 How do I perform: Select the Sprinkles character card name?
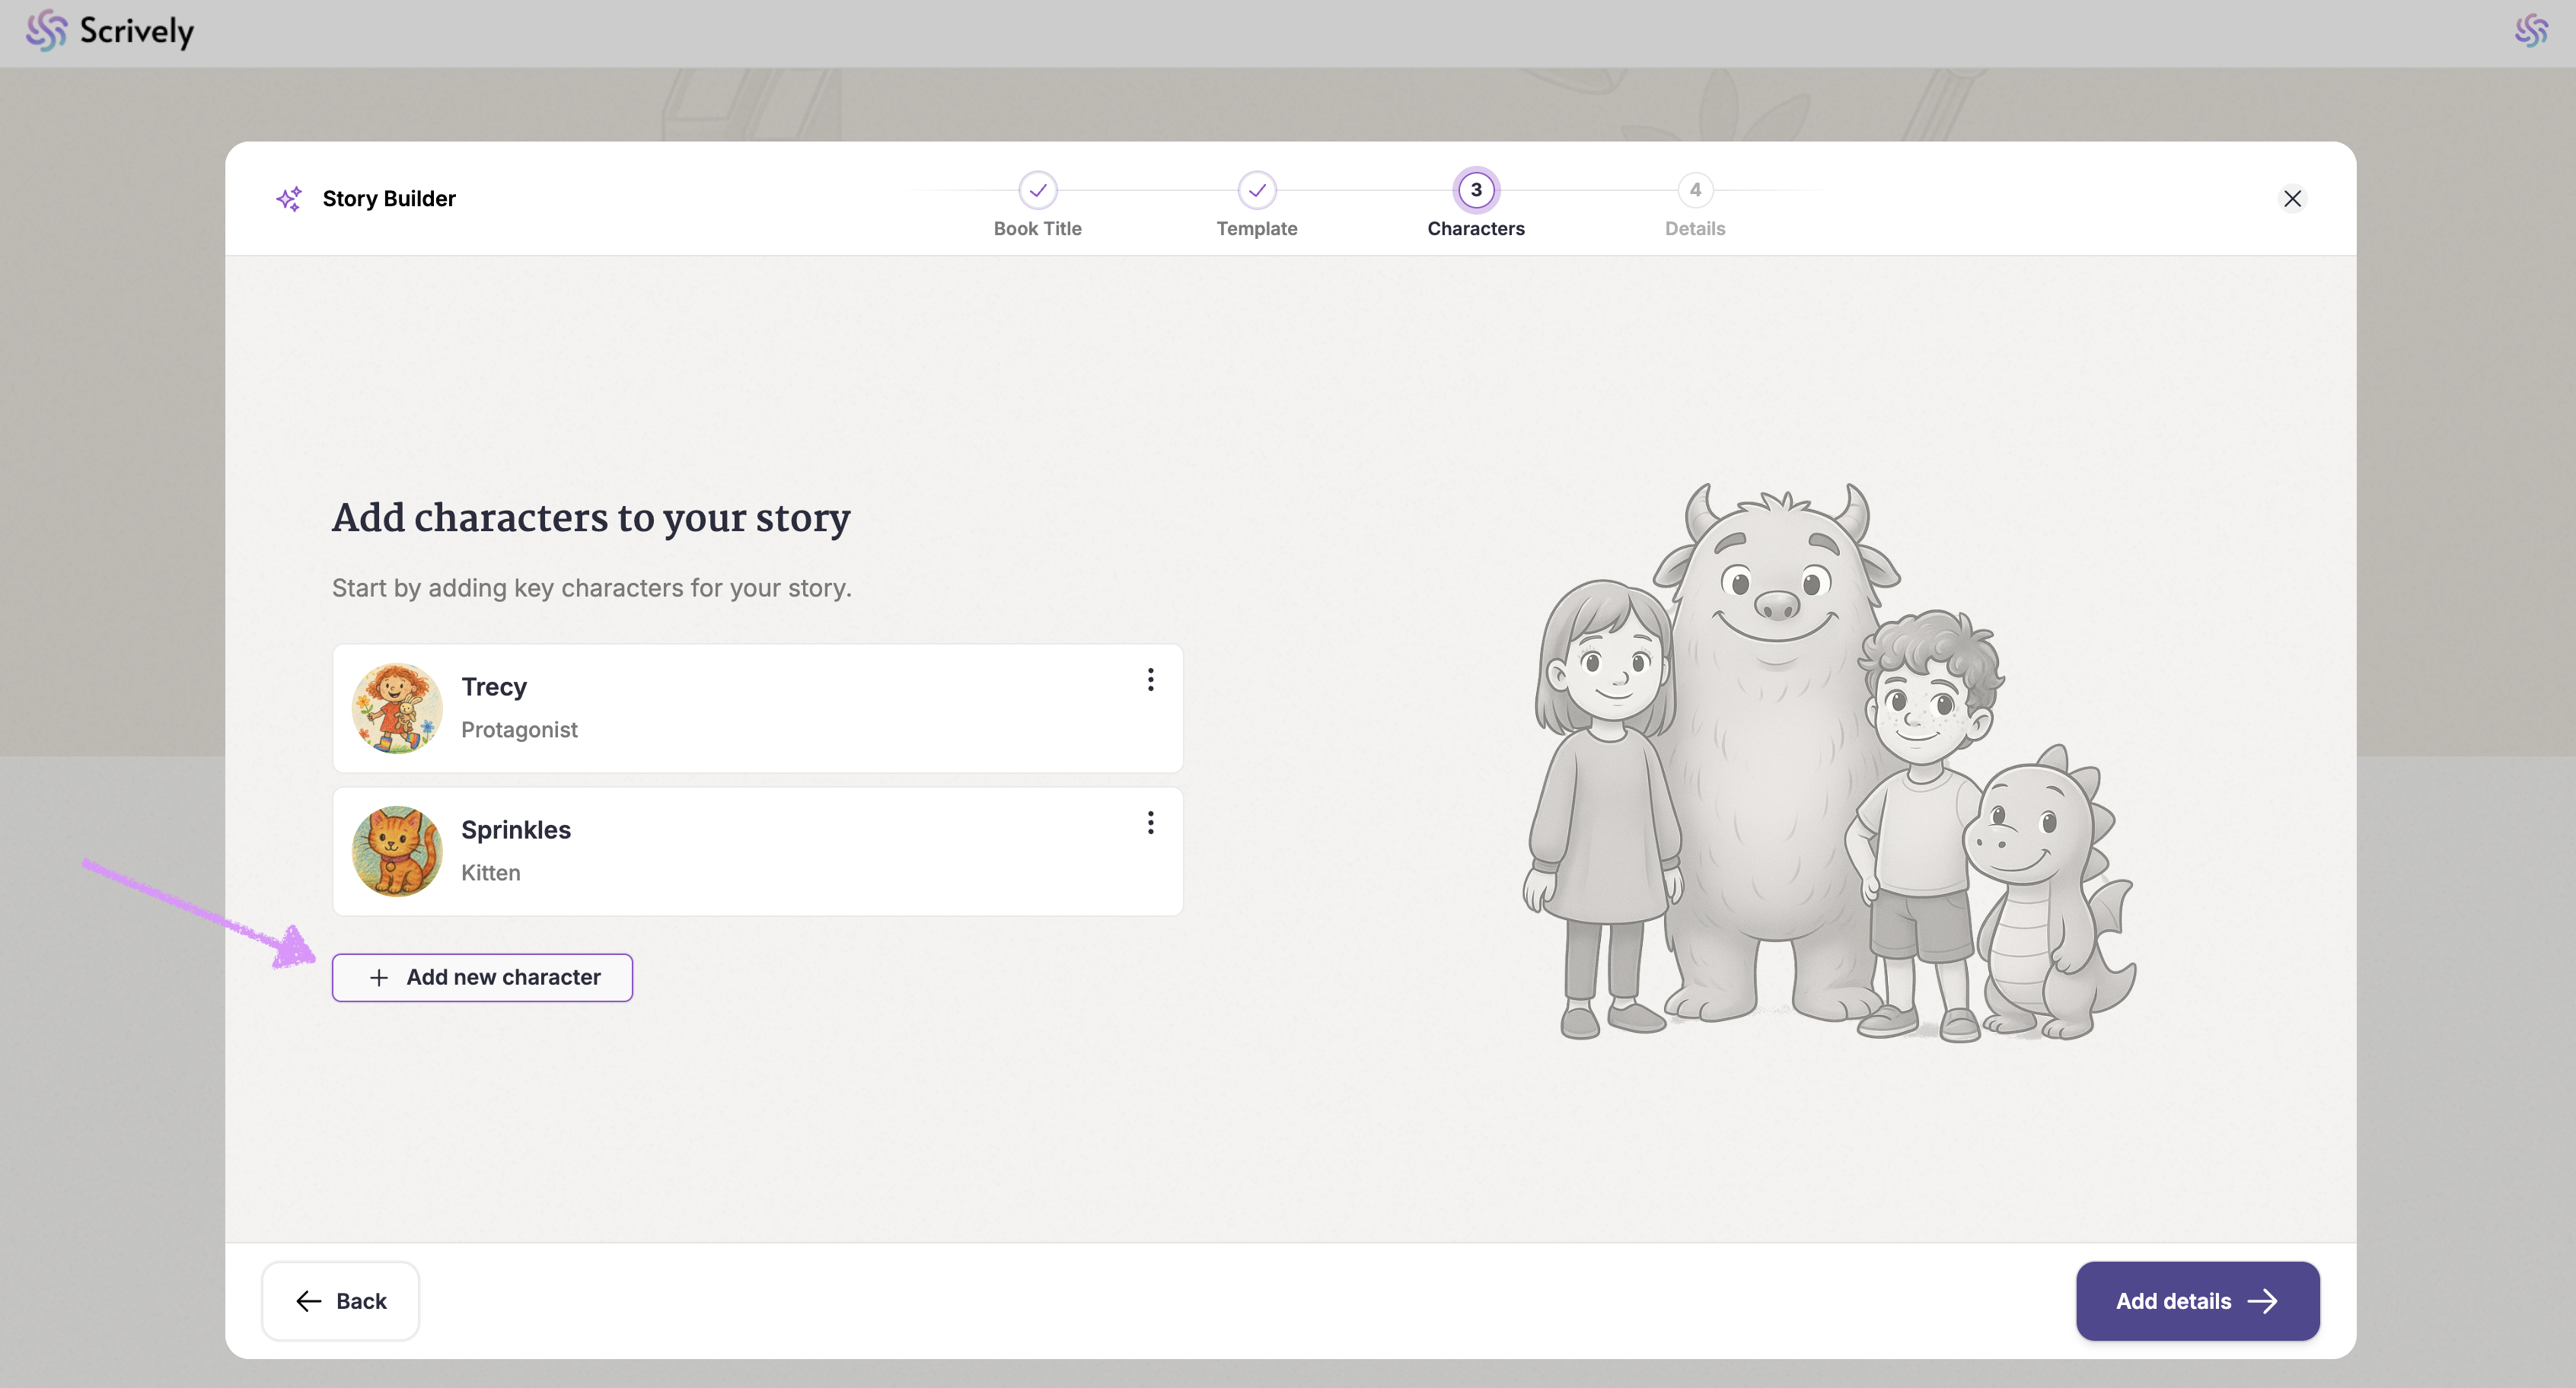coord(516,830)
